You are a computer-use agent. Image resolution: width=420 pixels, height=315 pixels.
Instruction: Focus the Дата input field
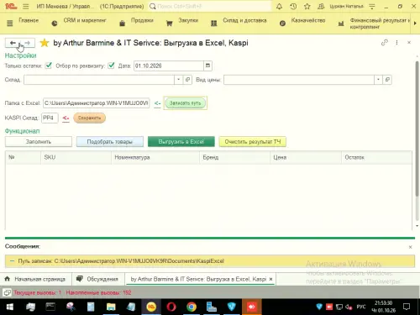(x=169, y=66)
